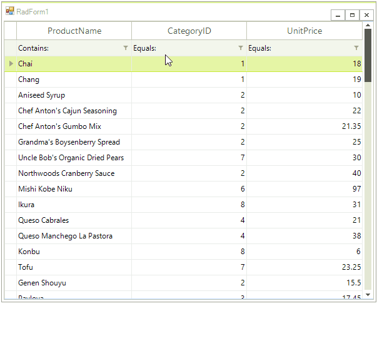Select the Aniseed Syrup cell
Screen dimensions: 377x343
(x=74, y=95)
